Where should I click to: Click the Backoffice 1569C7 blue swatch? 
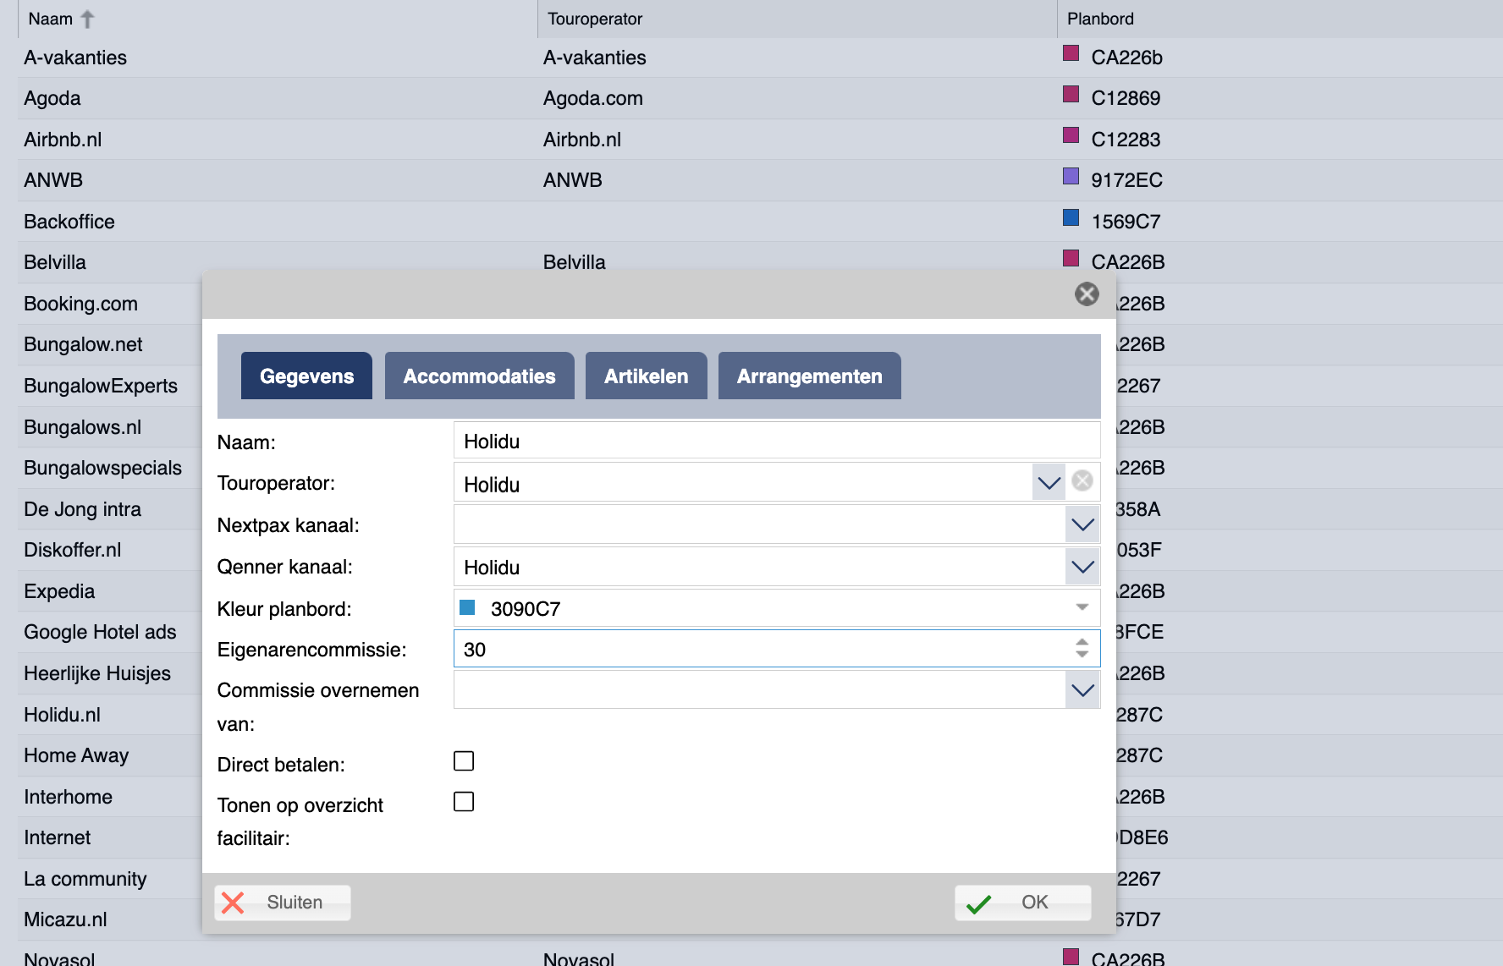(1071, 217)
